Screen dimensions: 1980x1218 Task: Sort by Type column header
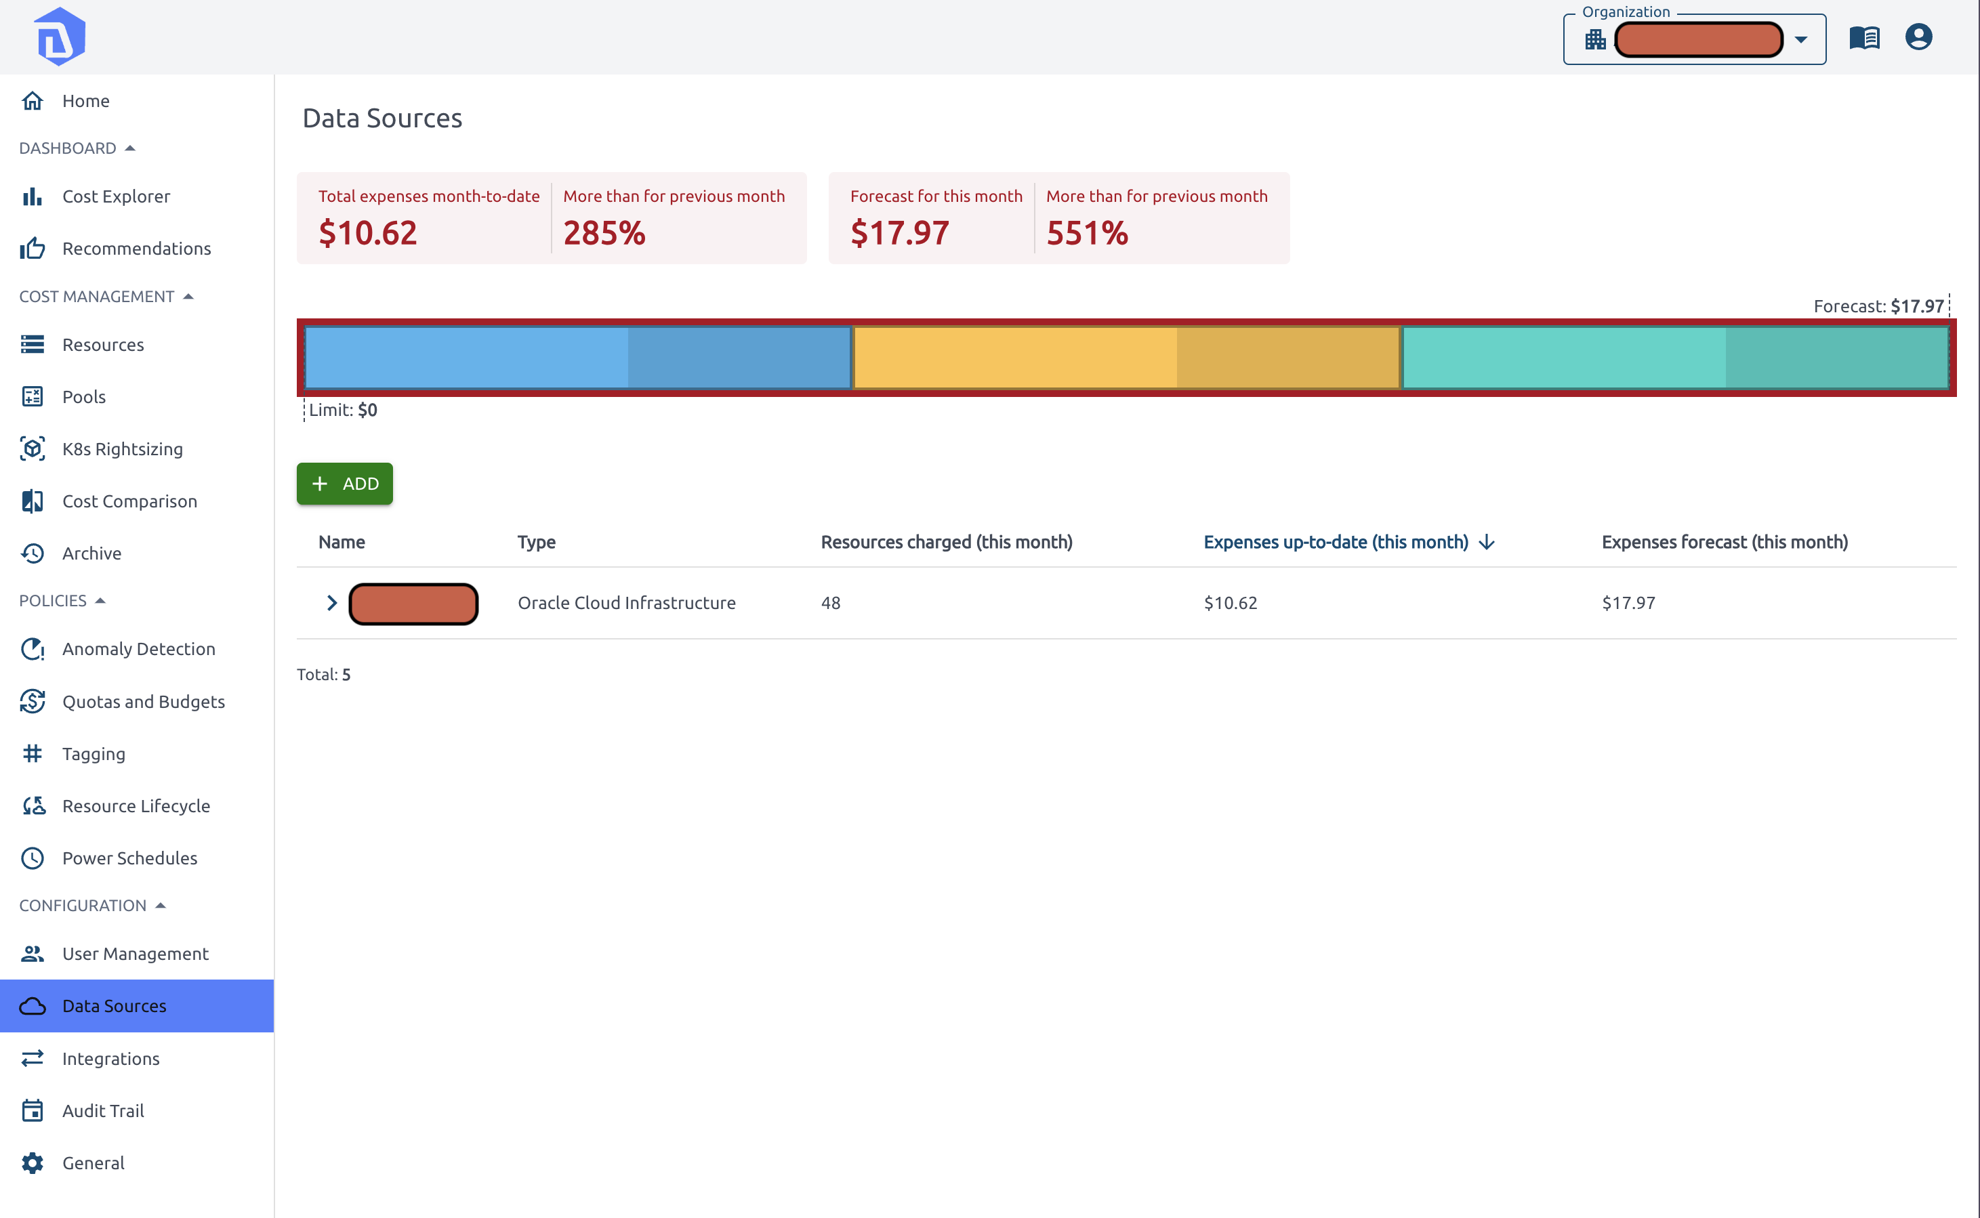point(537,542)
